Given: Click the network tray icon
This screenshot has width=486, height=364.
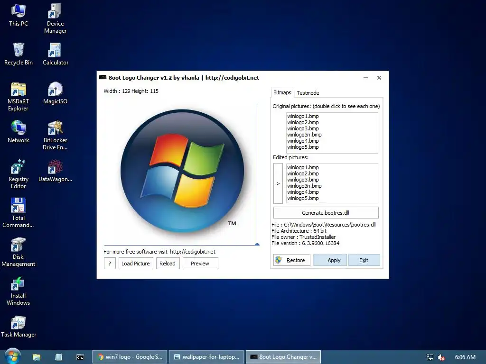Looking at the screenshot, I should click(x=430, y=357).
